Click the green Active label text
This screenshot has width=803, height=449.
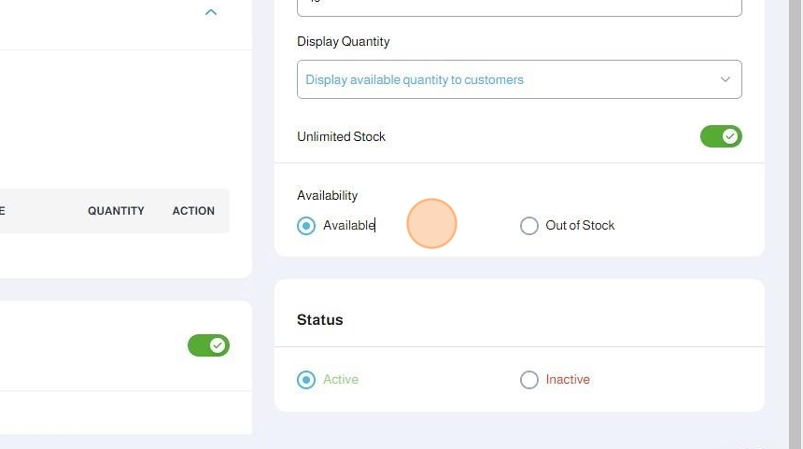coord(340,379)
